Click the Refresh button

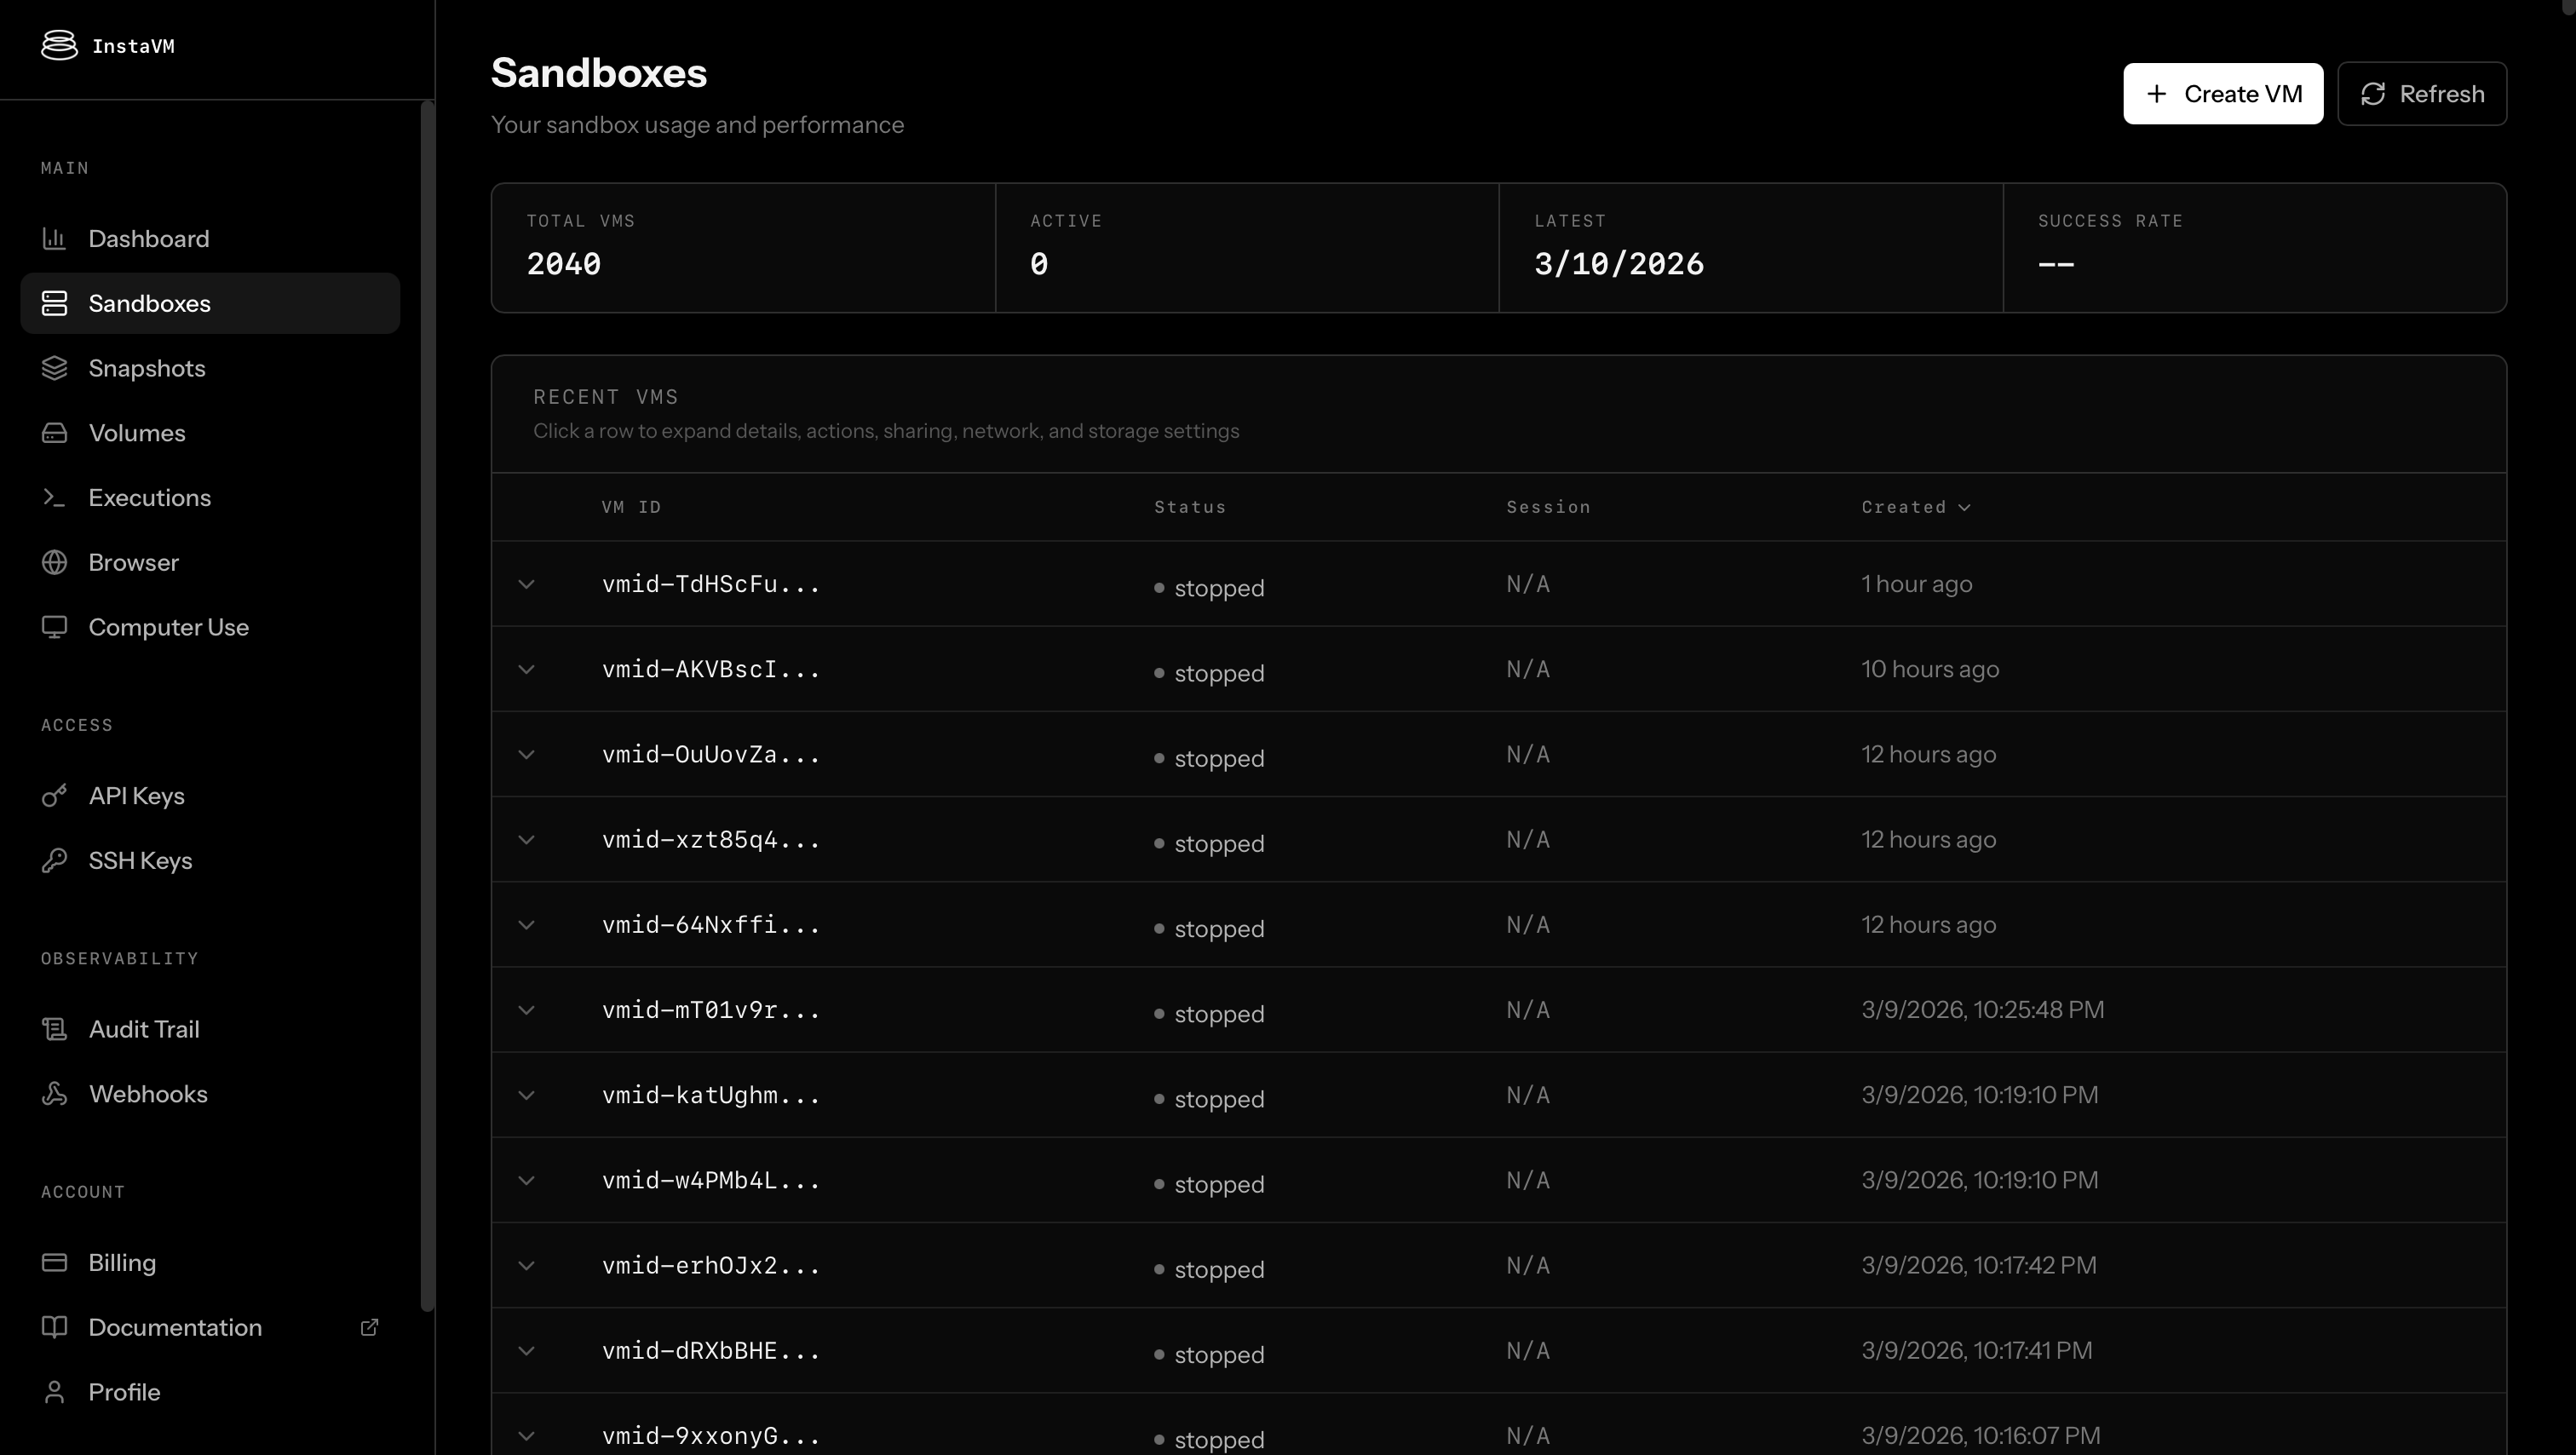tap(2421, 94)
